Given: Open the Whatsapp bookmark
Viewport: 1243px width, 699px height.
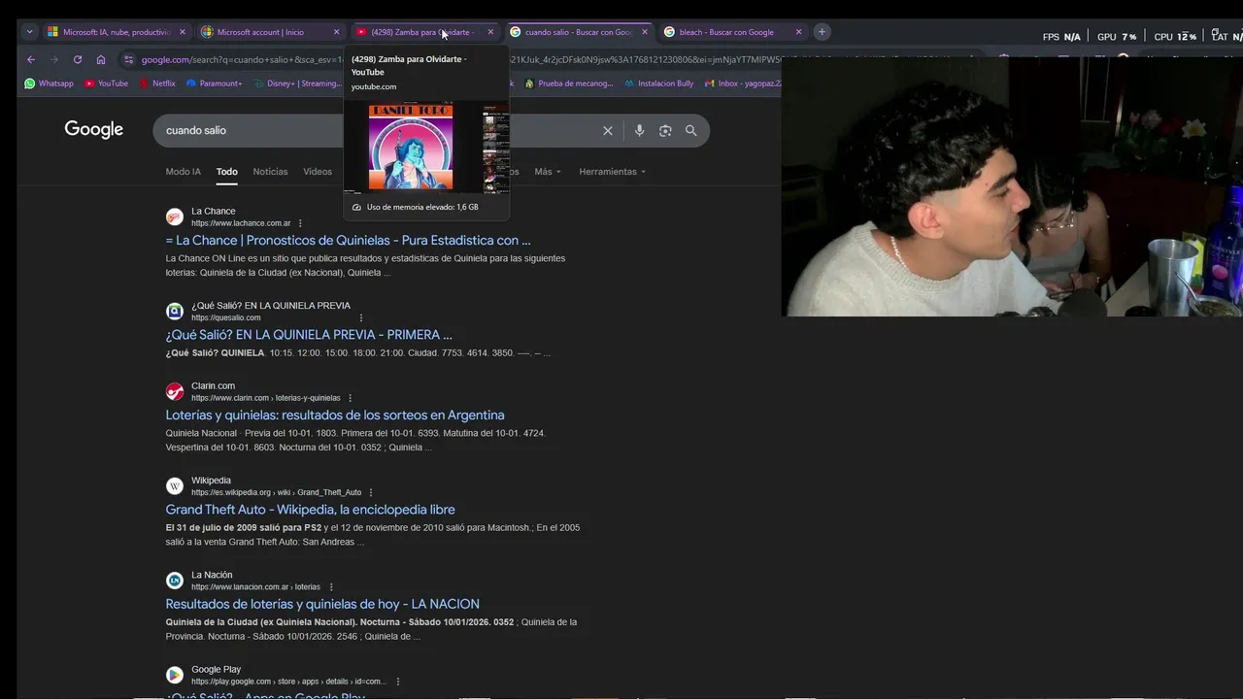Looking at the screenshot, I should click(49, 83).
